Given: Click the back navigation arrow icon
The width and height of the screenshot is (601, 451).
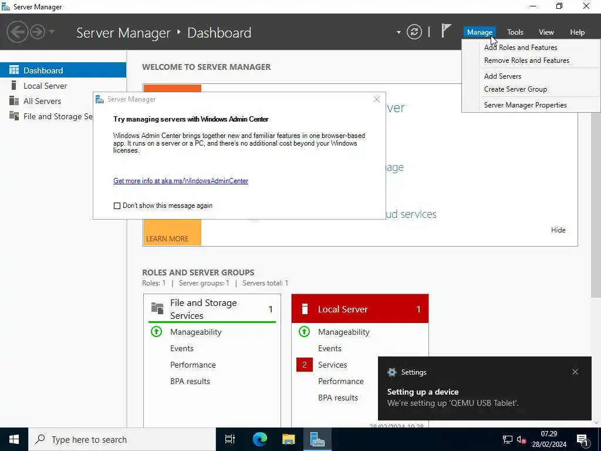Looking at the screenshot, I should (17, 32).
